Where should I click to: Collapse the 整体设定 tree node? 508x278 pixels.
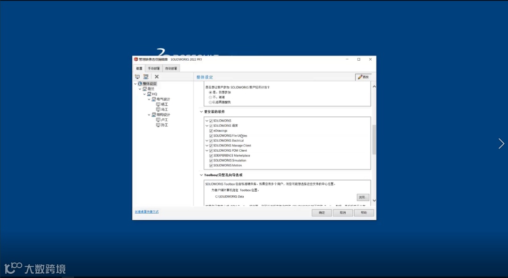pos(135,84)
